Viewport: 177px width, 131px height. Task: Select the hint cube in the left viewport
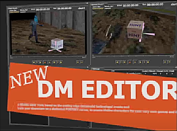tap(57, 44)
